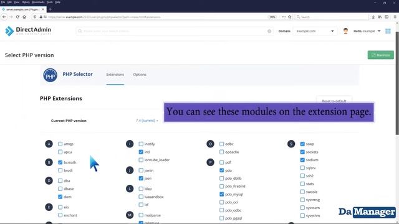Check the ldap extension
Screen dimensions: 399x224
pos(141,189)
